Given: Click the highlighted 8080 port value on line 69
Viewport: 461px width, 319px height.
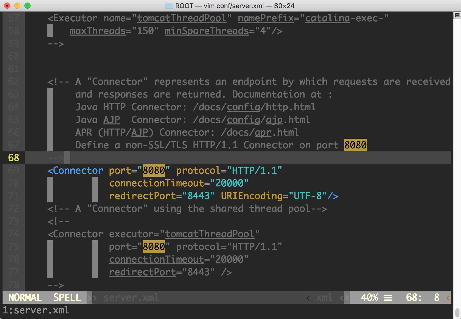Looking at the screenshot, I should (154, 170).
